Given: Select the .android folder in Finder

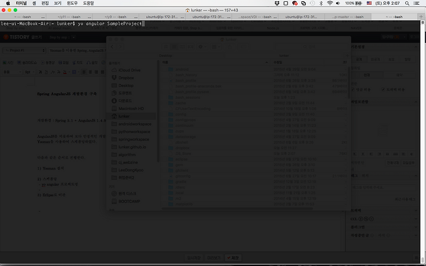Looking at the screenshot, I should point(182,69).
